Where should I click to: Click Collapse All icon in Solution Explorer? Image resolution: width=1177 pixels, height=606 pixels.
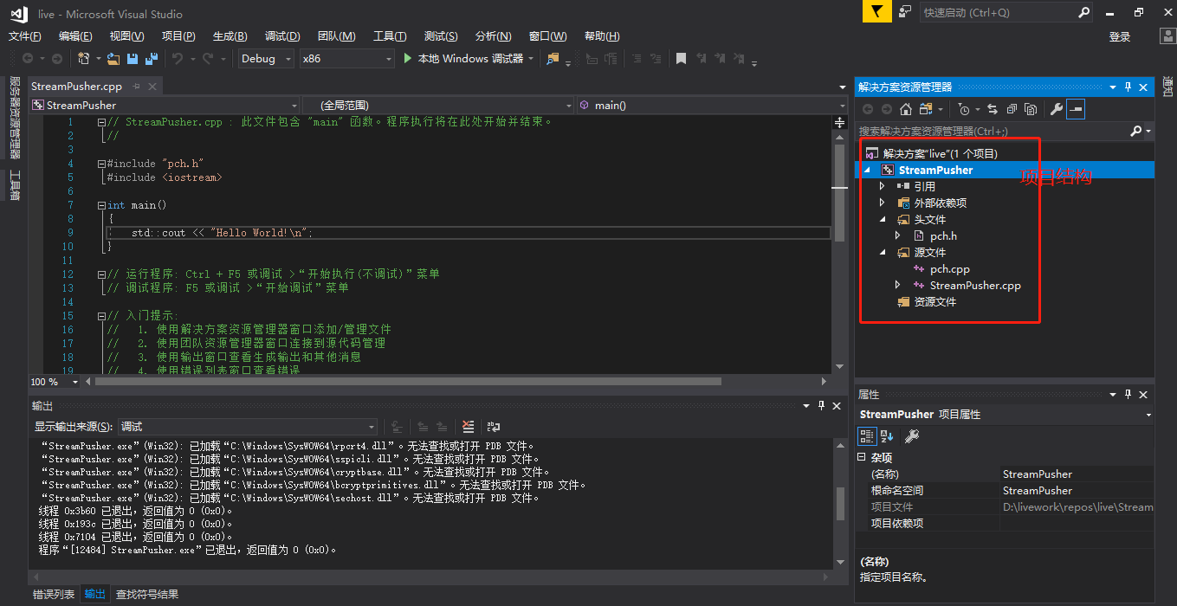pyautogui.click(x=1011, y=109)
